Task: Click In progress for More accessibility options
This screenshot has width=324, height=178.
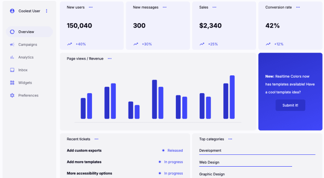Action: tap(173, 173)
